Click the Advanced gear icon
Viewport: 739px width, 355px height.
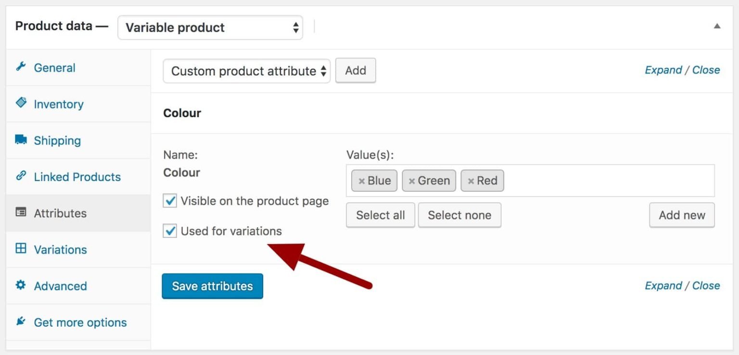pyautogui.click(x=20, y=285)
